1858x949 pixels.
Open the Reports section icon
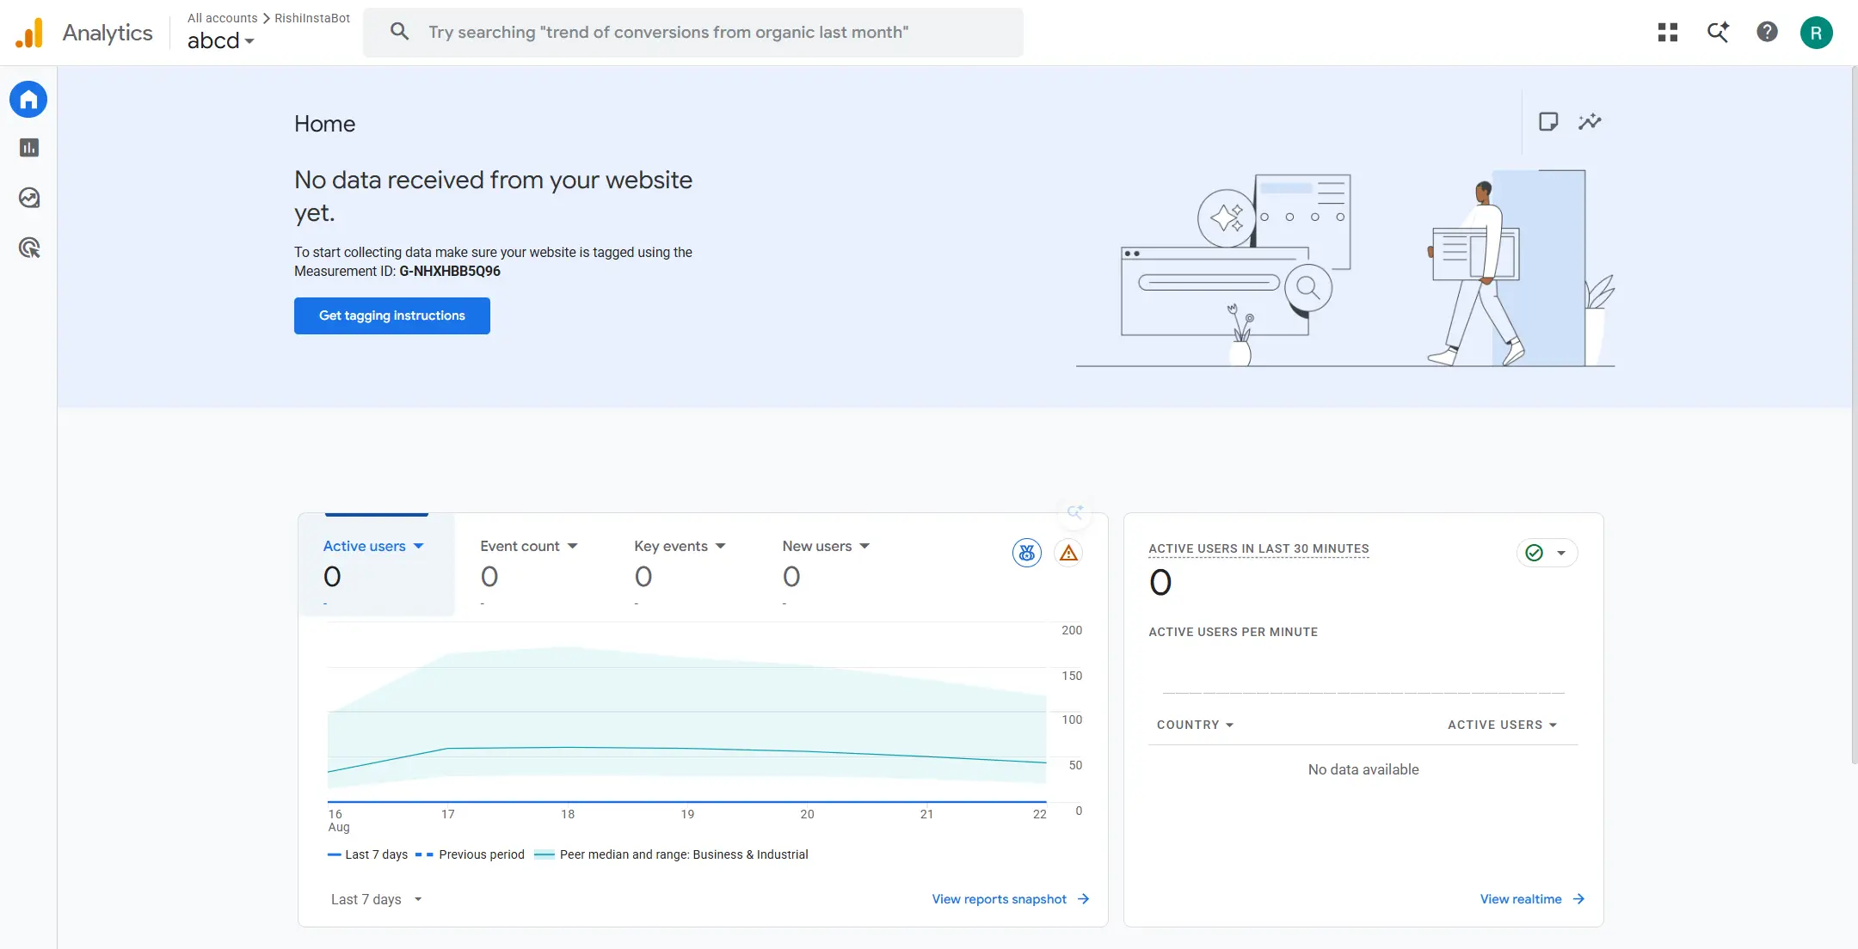(x=29, y=148)
